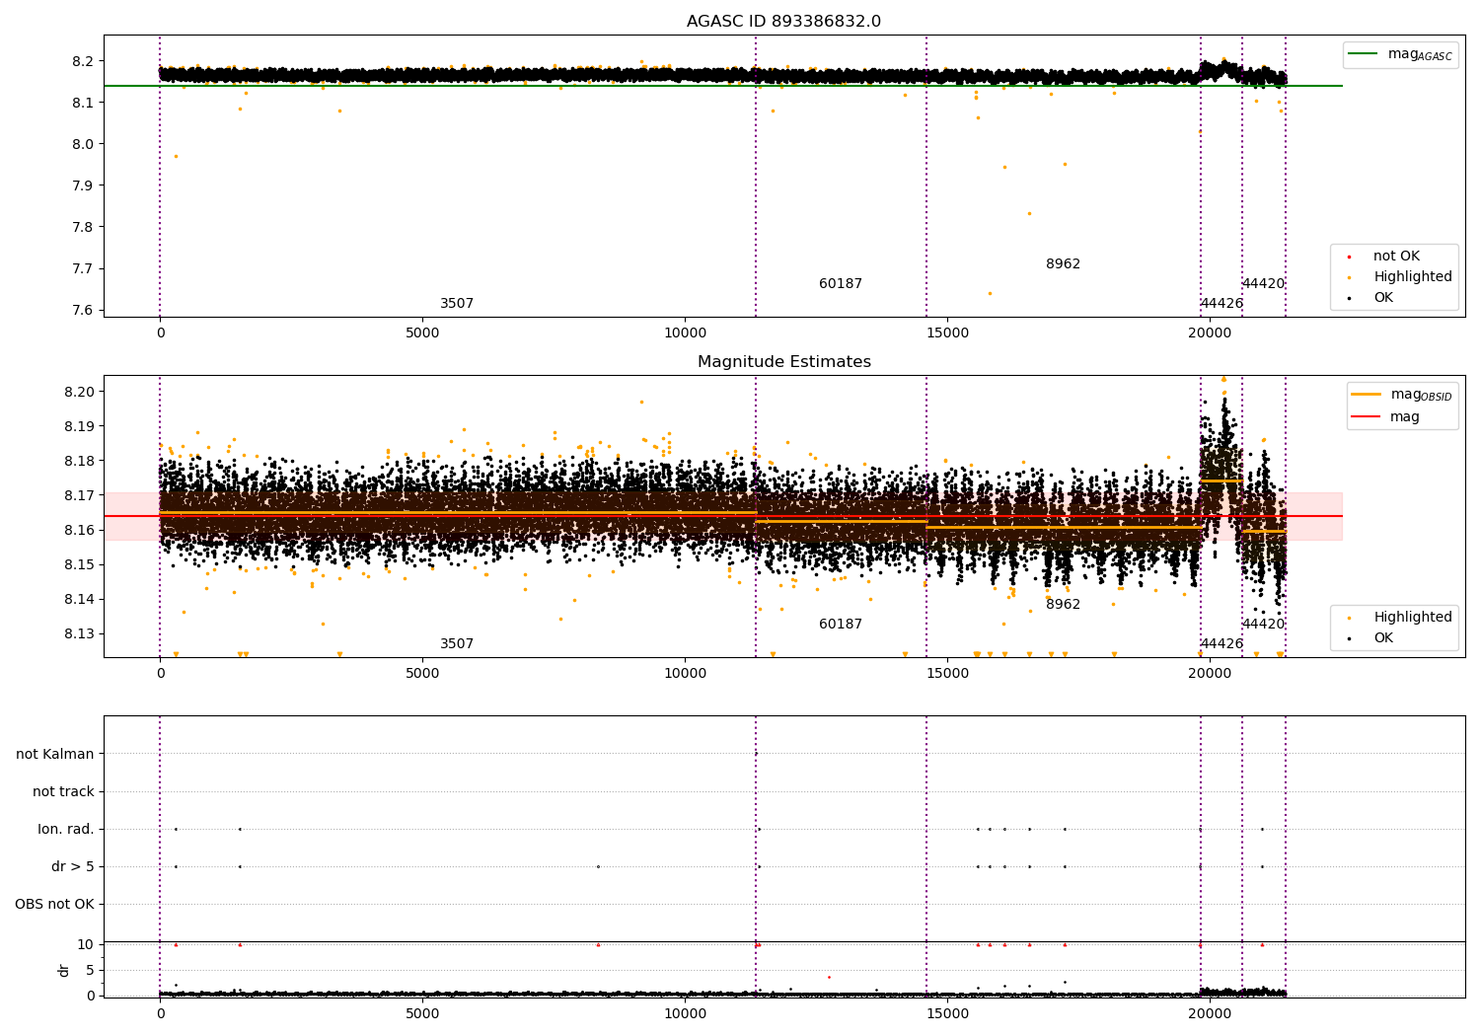
Task: Click the '7.8' y-axis tick label
Action: click(83, 227)
